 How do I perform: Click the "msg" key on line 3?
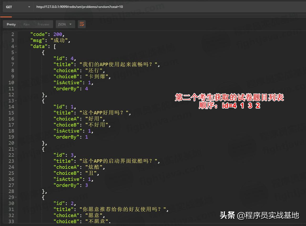point(38,40)
